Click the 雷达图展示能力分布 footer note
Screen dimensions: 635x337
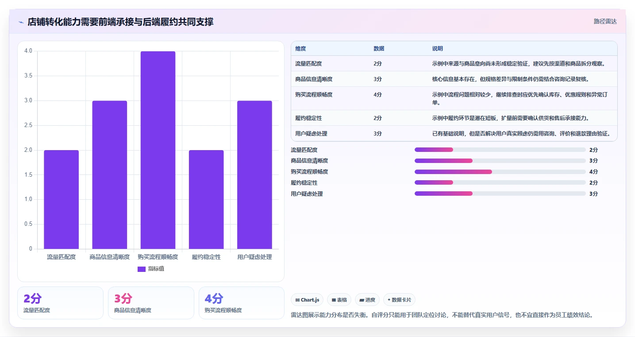[x=442, y=315]
